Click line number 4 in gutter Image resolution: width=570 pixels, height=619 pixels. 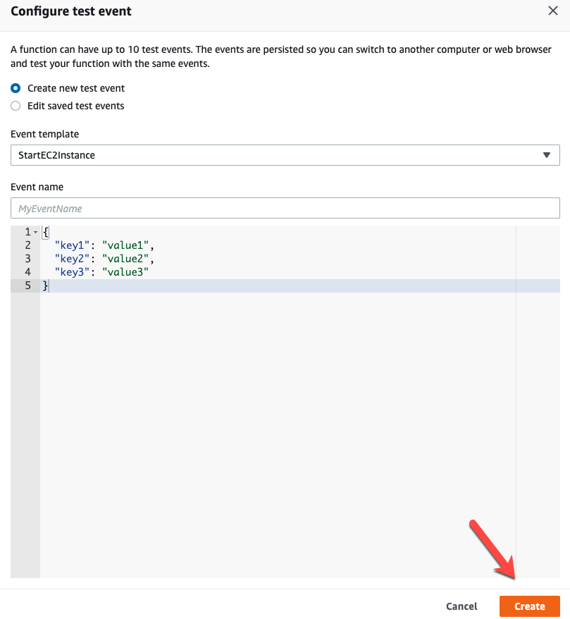27,272
